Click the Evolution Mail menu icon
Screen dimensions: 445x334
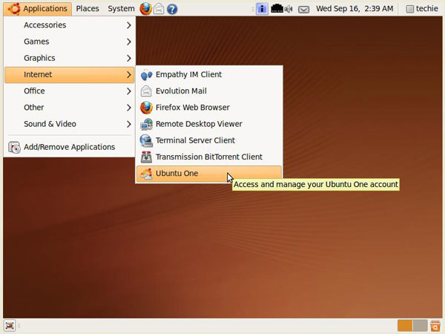click(x=146, y=91)
